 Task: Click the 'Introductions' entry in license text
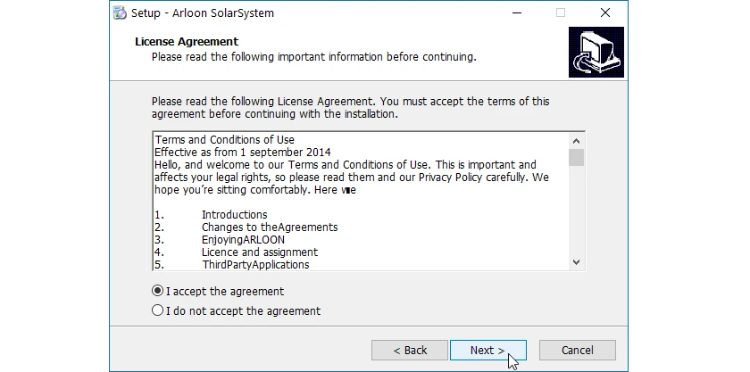(x=234, y=215)
